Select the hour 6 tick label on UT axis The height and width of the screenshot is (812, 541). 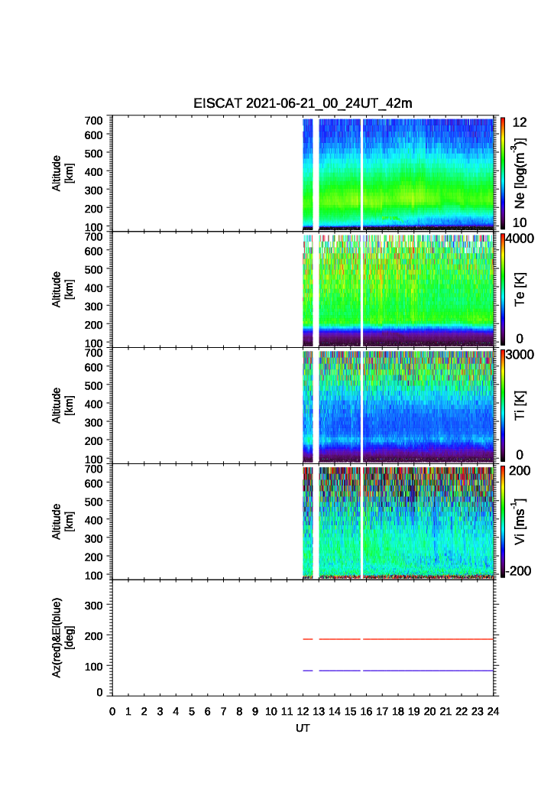coord(207,712)
